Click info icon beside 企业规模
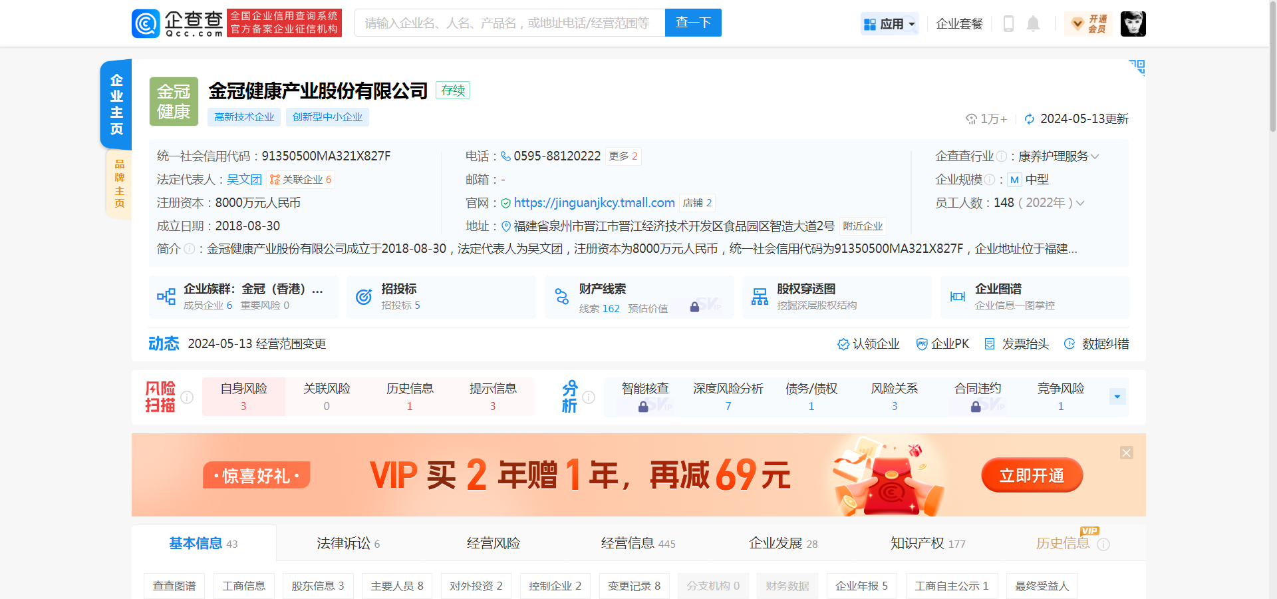Image resolution: width=1277 pixels, height=599 pixels. (x=989, y=180)
